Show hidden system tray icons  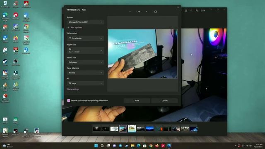[236, 146]
